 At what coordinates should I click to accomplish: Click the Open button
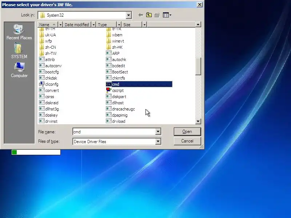click(x=187, y=132)
